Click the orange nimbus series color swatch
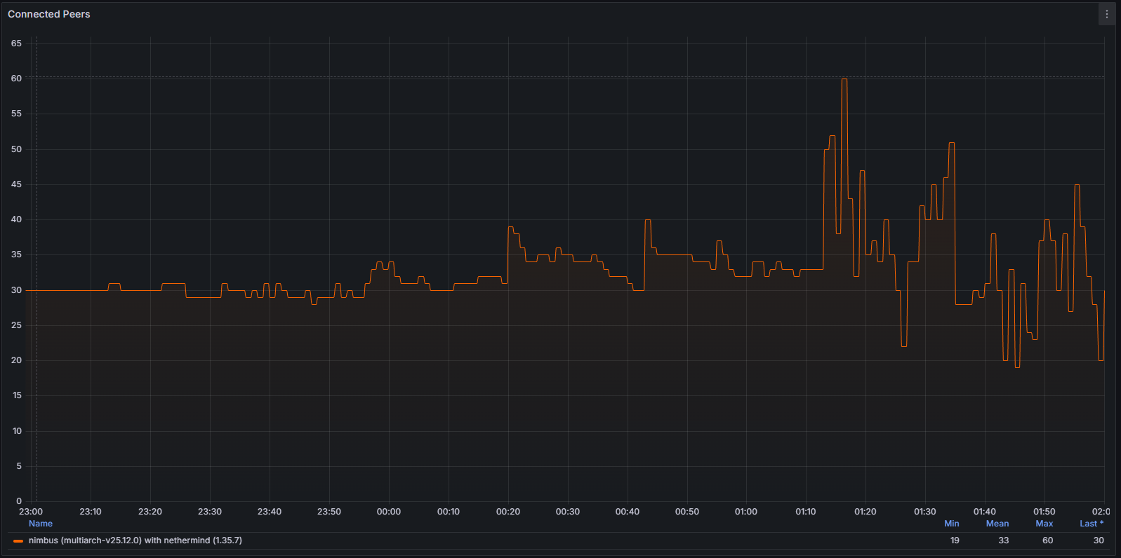 coord(18,541)
